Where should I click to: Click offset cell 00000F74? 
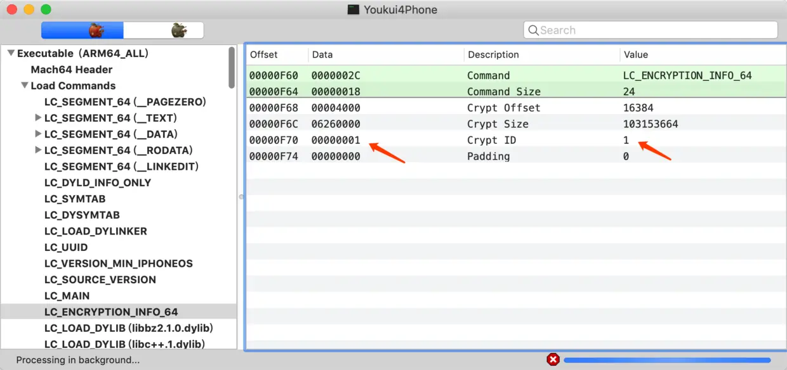274,156
